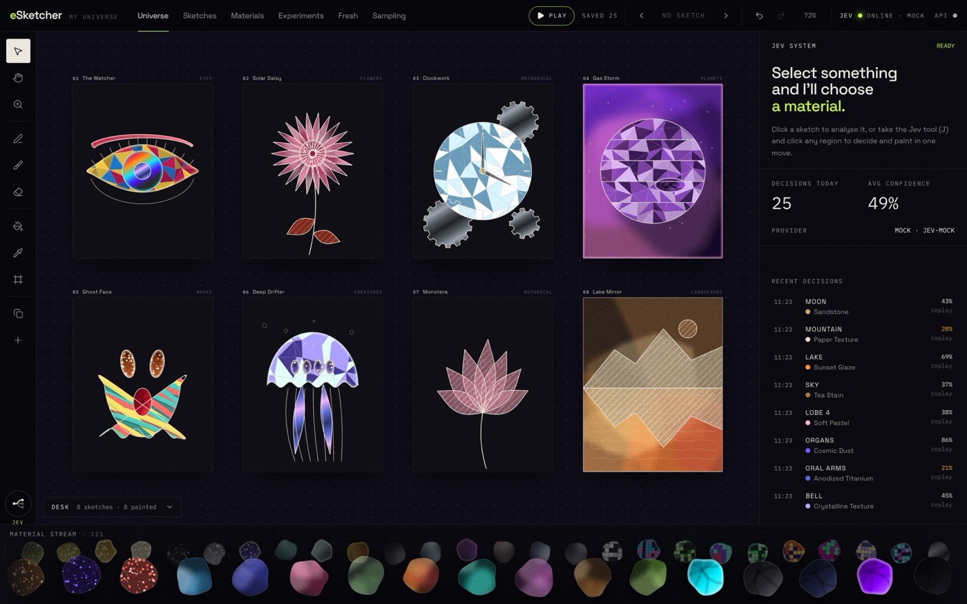
Task: Click the LOBE 4 Soft Pastel row
Action: 863,417
